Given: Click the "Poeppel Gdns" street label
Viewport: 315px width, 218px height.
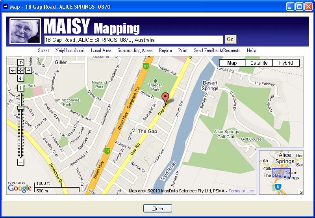Looking at the screenshot, I should click(x=52, y=112).
